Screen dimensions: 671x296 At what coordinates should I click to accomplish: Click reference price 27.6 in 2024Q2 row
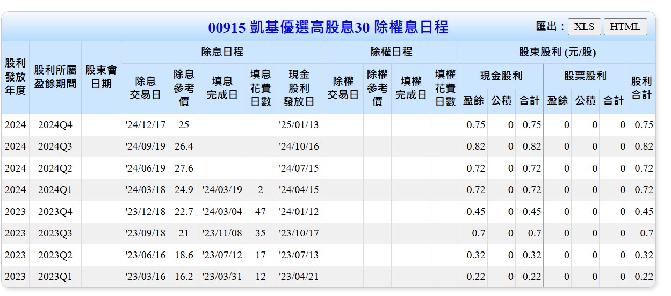pos(184,168)
